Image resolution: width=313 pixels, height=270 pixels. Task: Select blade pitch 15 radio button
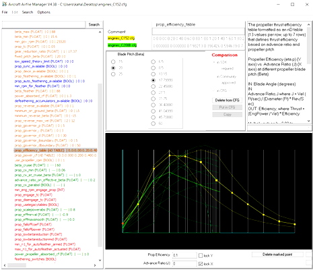pos(113,61)
